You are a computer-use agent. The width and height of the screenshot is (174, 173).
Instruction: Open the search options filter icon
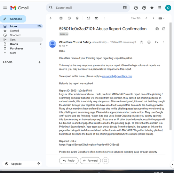point(125,8)
